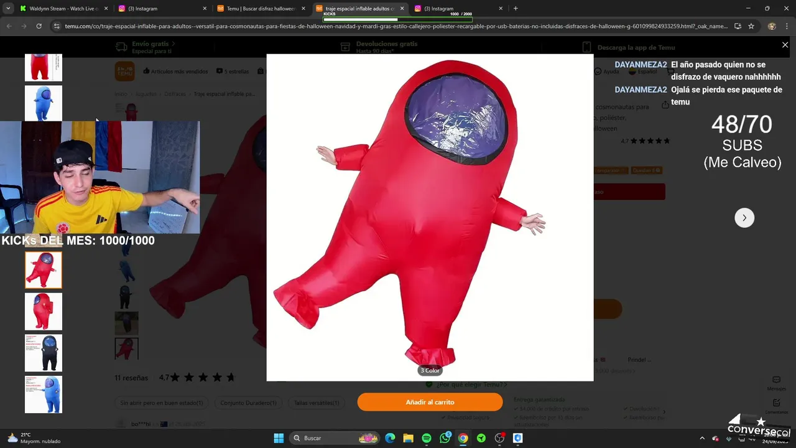Open Chrome three-dot menu

(787, 26)
